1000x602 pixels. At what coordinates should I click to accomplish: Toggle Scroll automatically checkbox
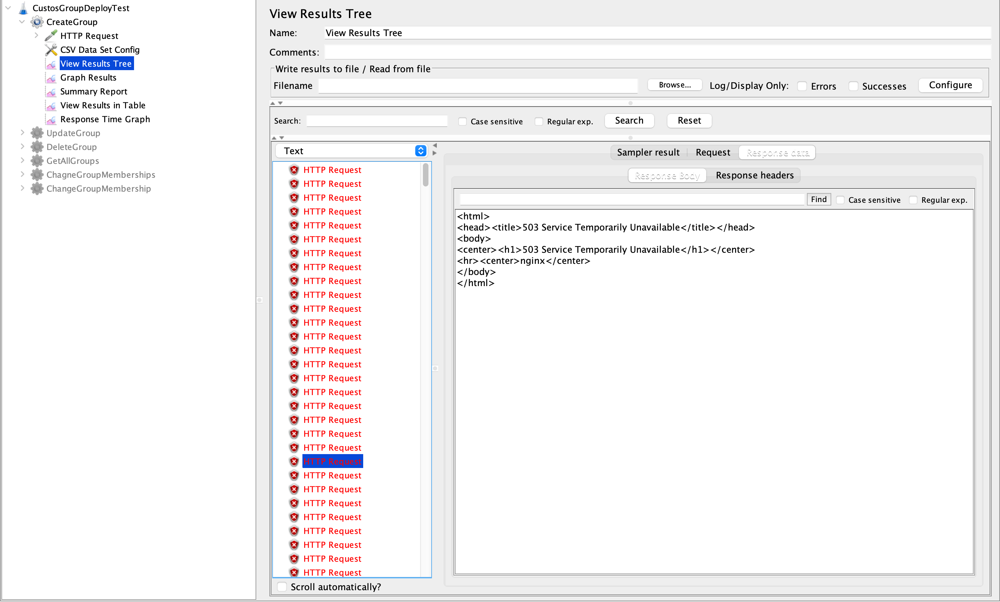[x=282, y=587]
